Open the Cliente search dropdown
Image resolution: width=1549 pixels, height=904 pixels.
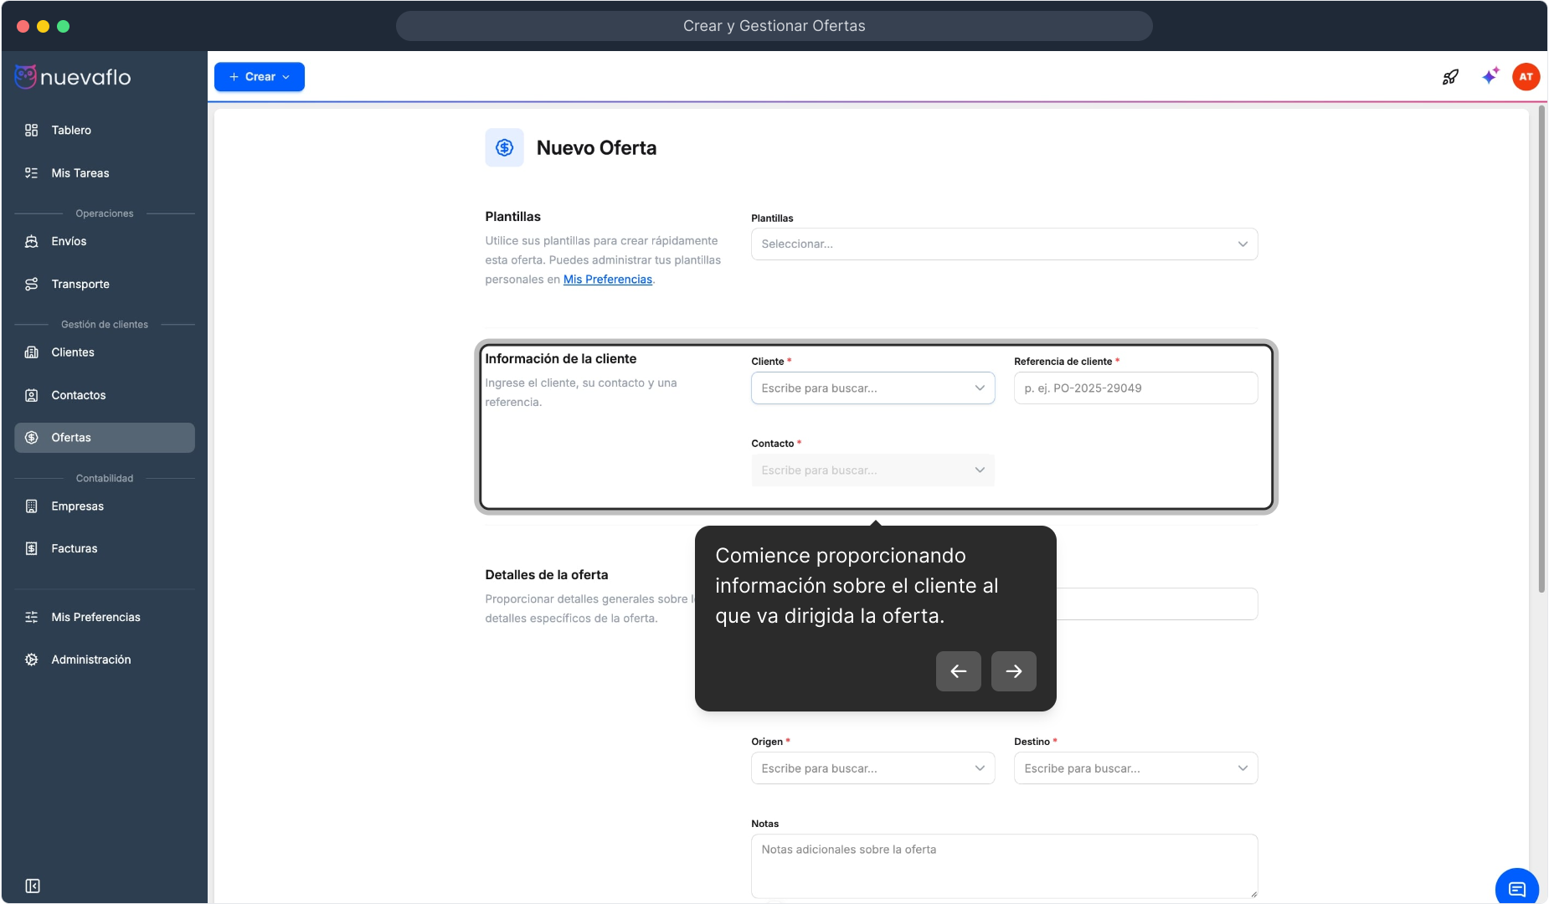(x=872, y=388)
